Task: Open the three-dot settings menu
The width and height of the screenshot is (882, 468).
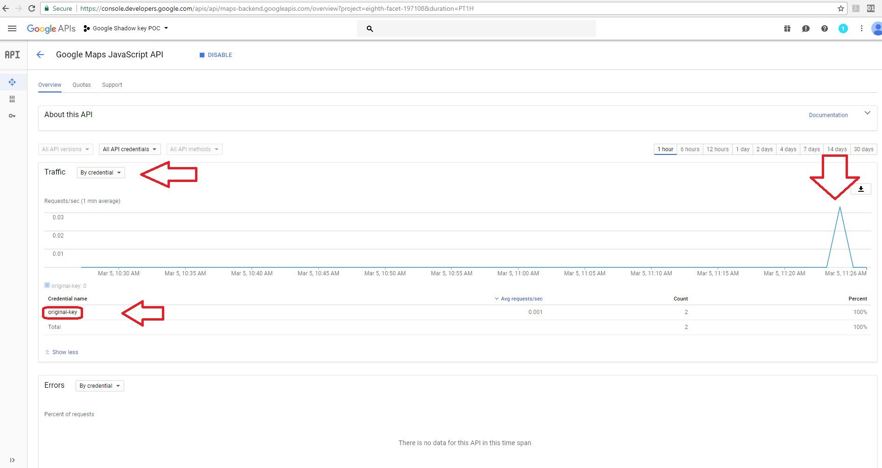Action: [861, 28]
